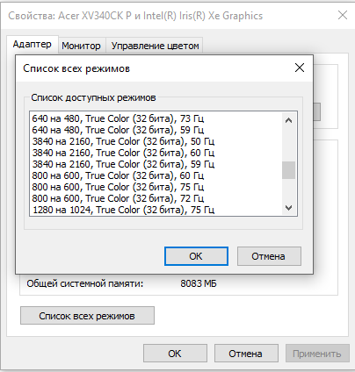Click the scroll up arrow in modes list
The width and height of the screenshot is (355, 372).
pos(288,120)
